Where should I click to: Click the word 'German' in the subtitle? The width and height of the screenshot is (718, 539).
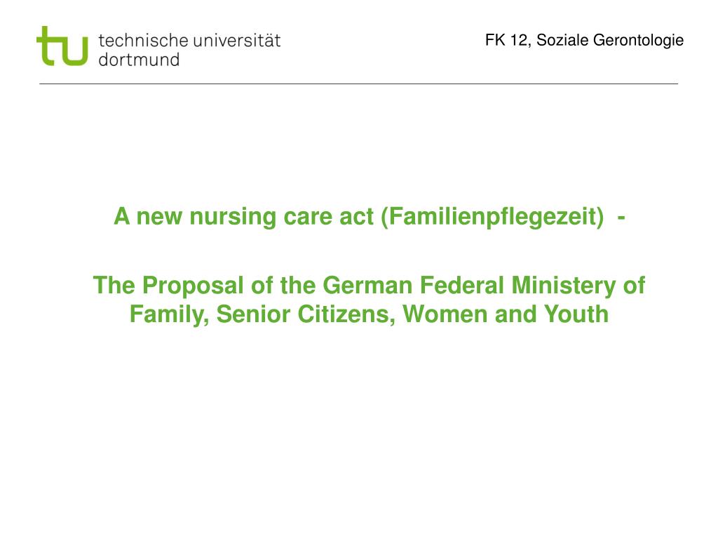tap(367, 285)
